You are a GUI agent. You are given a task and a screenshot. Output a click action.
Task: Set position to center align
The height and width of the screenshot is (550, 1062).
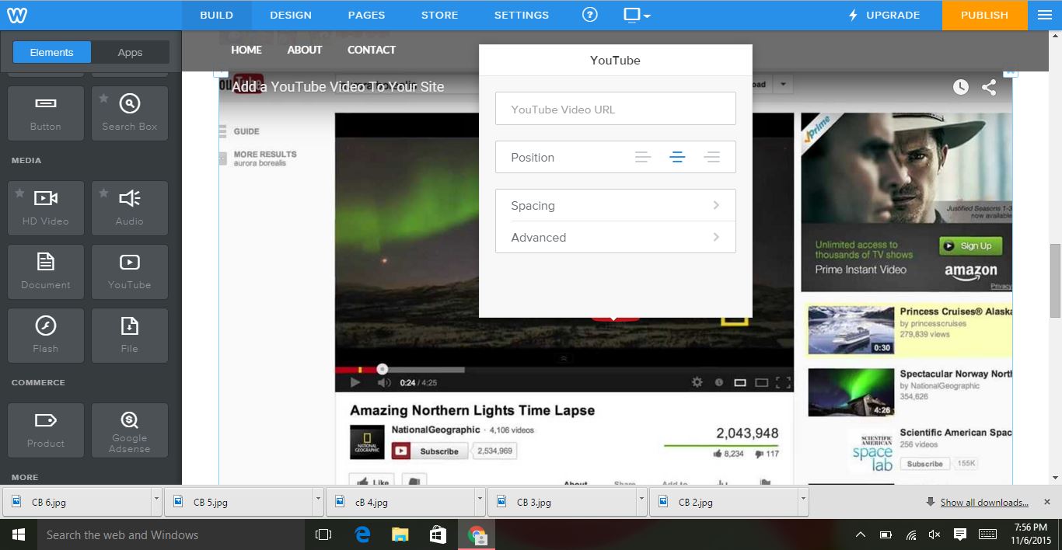[677, 157]
